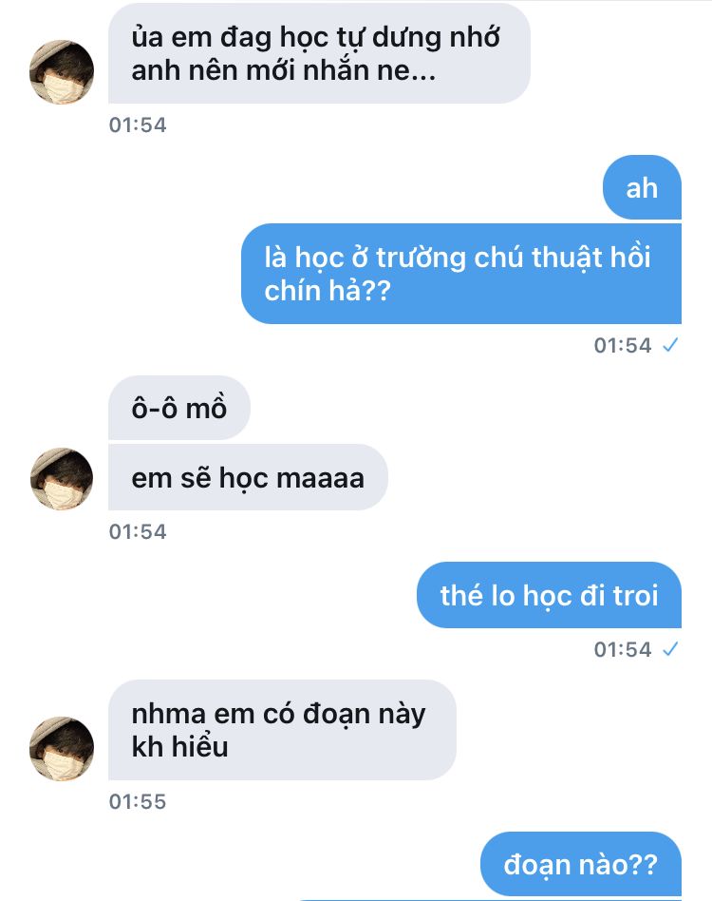This screenshot has width=712, height=901.
Task: Click timestamp under 'thé lo học đi troi'
Action: pyautogui.click(x=623, y=649)
